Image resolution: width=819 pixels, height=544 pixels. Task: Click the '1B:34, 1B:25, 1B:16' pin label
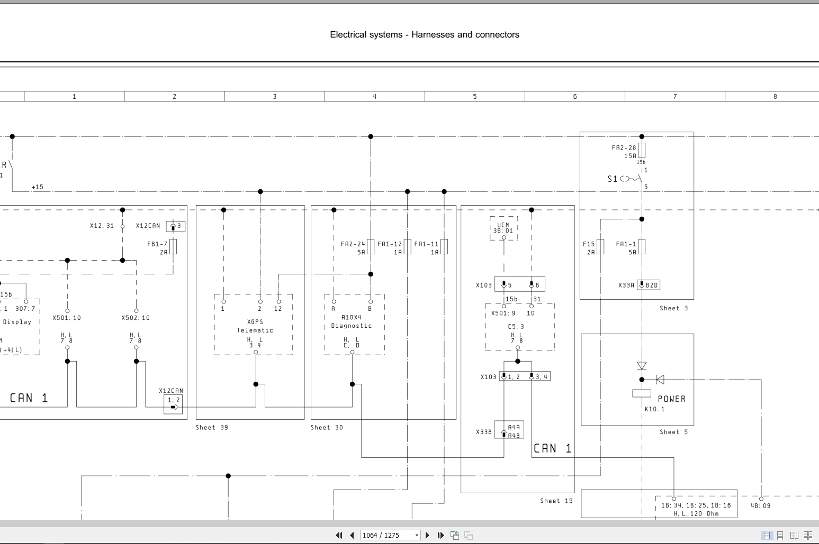pos(696,505)
